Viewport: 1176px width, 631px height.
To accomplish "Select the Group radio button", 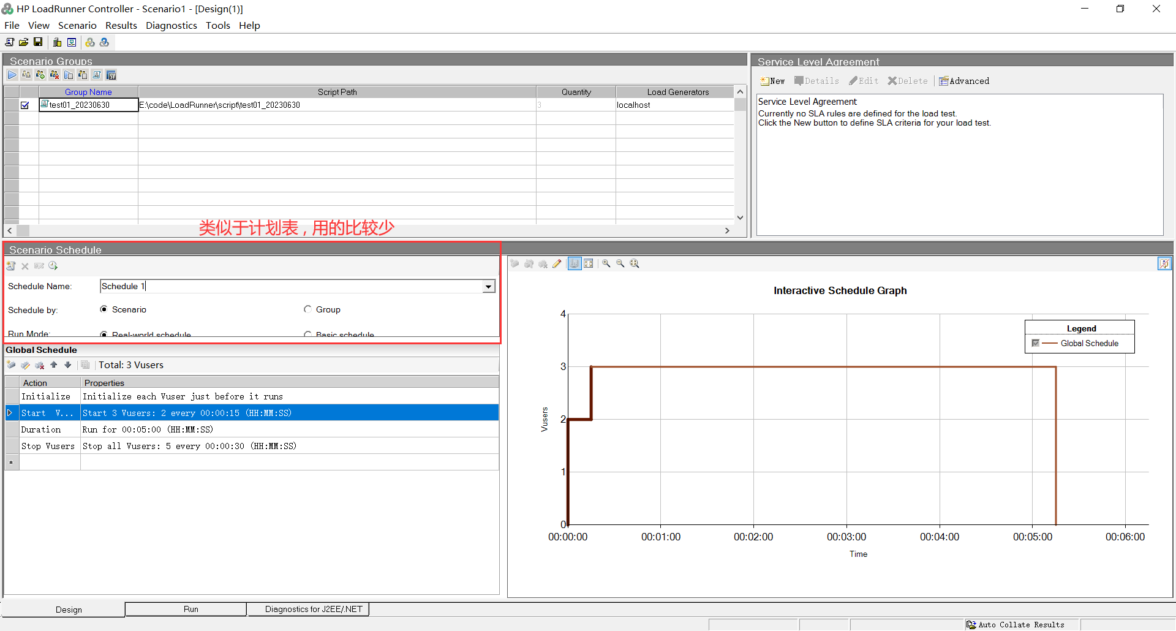I will pyautogui.click(x=307, y=309).
